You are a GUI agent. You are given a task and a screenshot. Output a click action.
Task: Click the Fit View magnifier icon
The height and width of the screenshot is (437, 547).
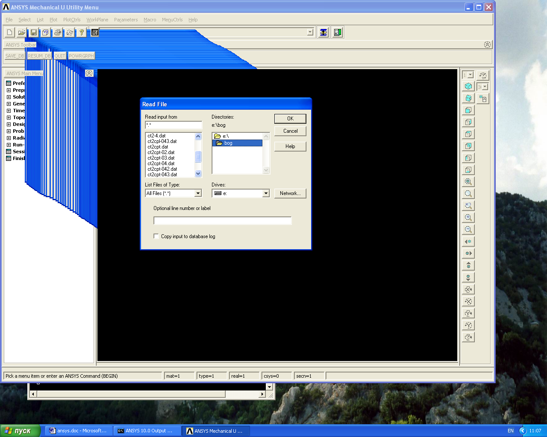pos(468,182)
